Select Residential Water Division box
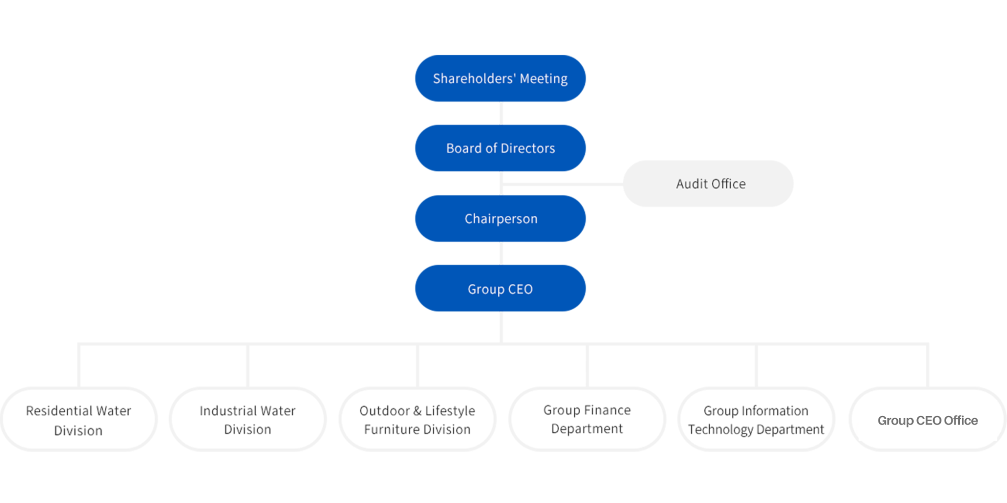This screenshot has height=503, width=1007. [x=79, y=420]
